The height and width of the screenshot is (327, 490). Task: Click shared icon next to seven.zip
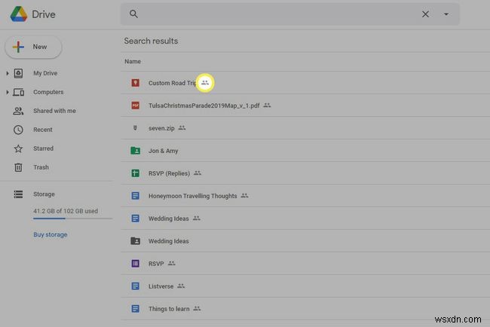(182, 128)
